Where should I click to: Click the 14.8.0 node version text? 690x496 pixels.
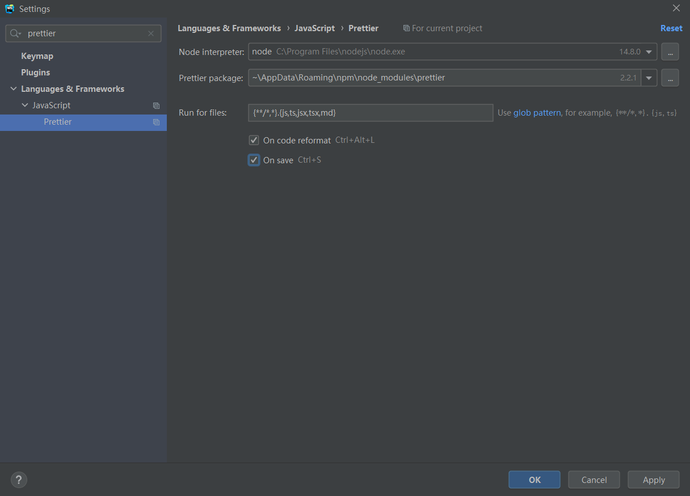(x=630, y=52)
